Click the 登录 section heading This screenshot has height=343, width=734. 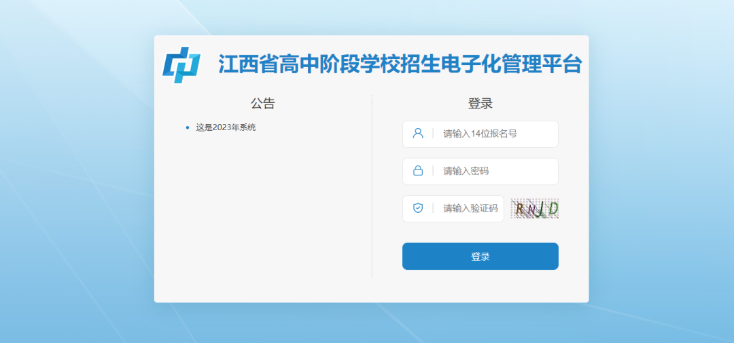(480, 104)
